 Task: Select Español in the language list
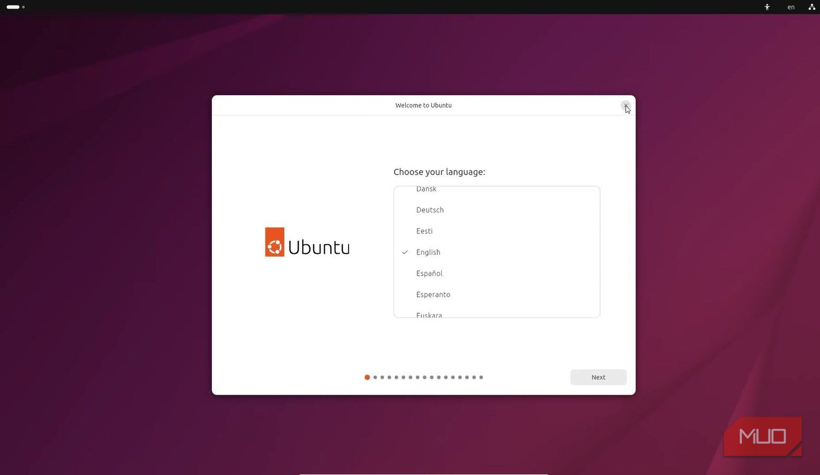[x=497, y=273]
